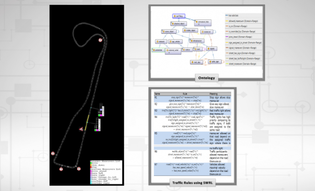Screen dimensions: 315x191
Task: Click the 'Meaning' column header
Action: pyautogui.click(x=214, y=94)
